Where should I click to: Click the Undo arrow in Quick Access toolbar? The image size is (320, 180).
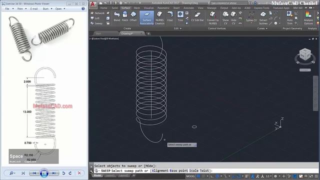point(126,3)
